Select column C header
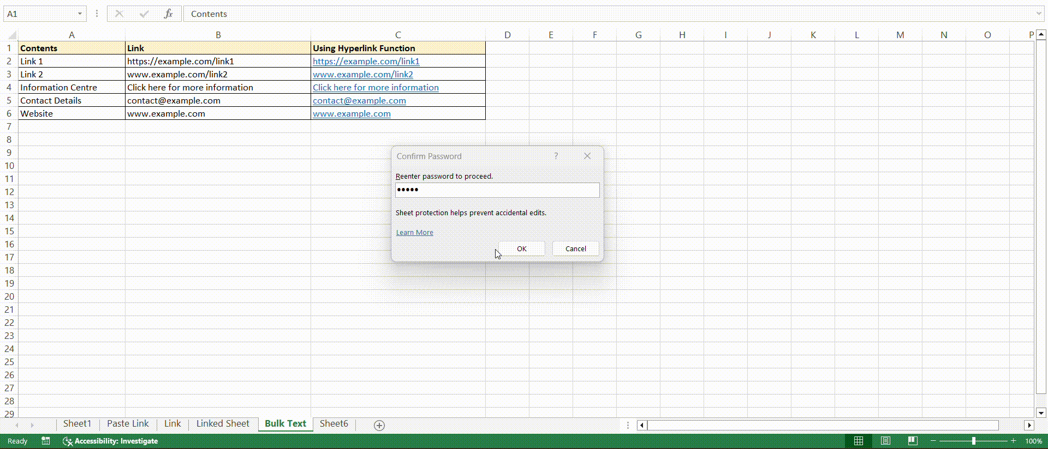Viewport: 1048px width, 449px height. pyautogui.click(x=398, y=35)
